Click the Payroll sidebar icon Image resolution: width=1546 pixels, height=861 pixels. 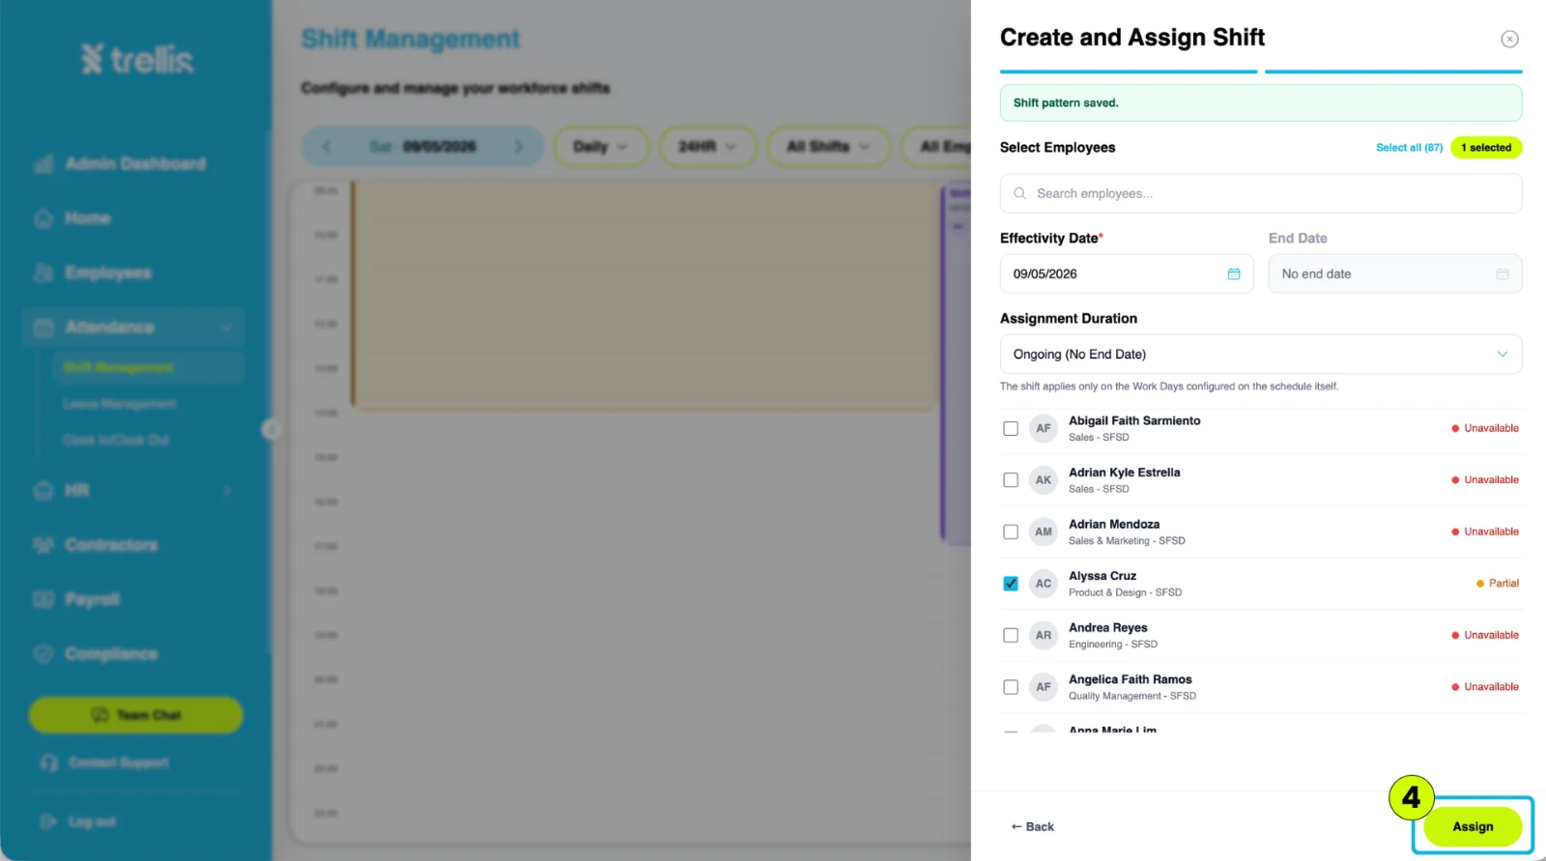pos(43,599)
